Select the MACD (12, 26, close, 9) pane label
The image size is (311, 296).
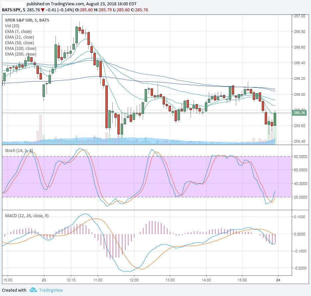click(27, 216)
